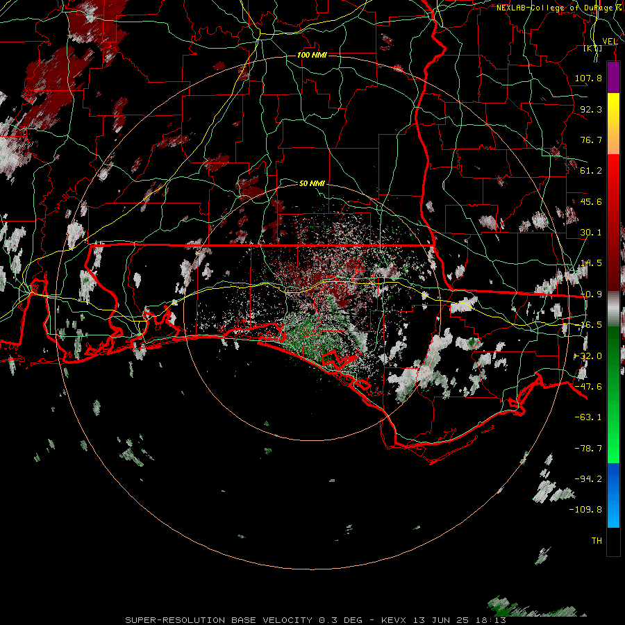
Task: Pick the yellow segment of the color bar
Action: click(613, 106)
